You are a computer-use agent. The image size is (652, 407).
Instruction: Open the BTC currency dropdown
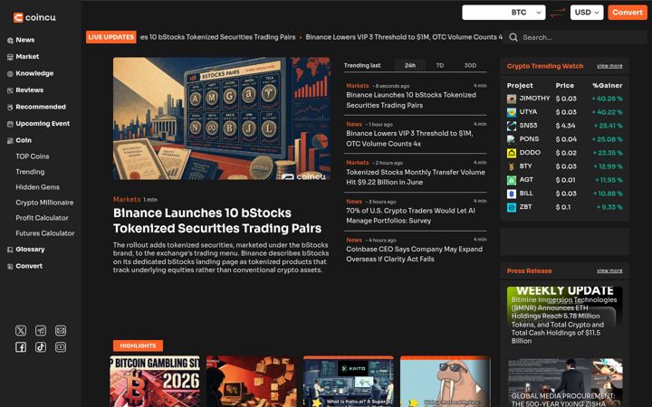pyautogui.click(x=503, y=13)
